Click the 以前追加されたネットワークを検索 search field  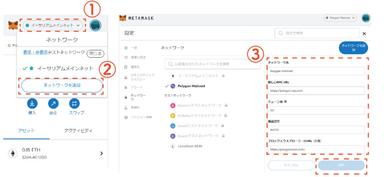point(213,64)
